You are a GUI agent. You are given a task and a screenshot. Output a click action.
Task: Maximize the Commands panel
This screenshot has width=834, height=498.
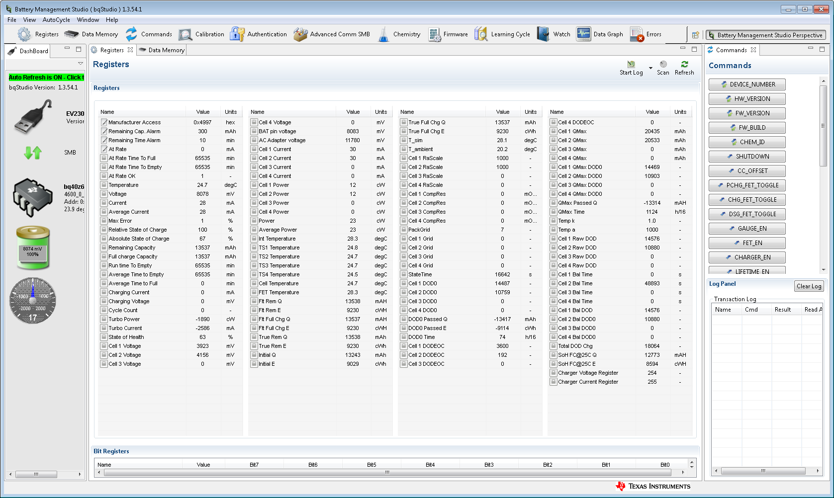pos(822,49)
